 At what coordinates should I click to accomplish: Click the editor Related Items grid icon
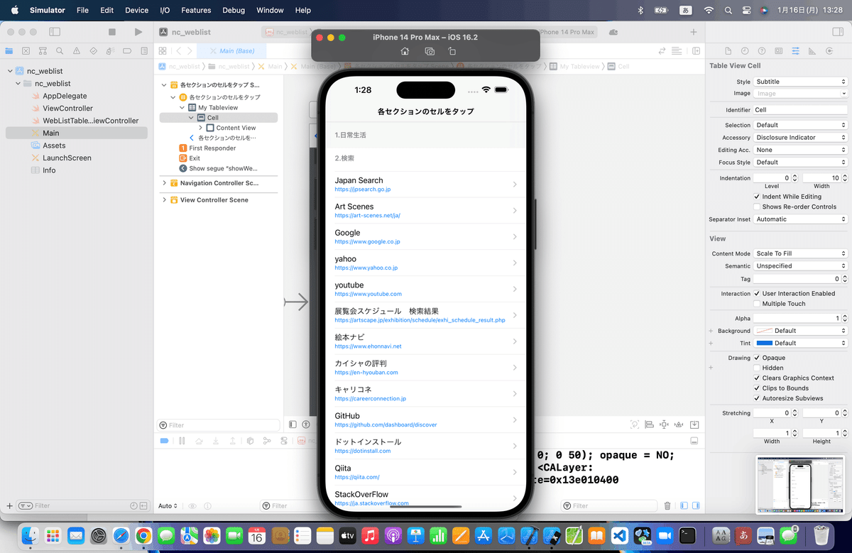click(163, 51)
